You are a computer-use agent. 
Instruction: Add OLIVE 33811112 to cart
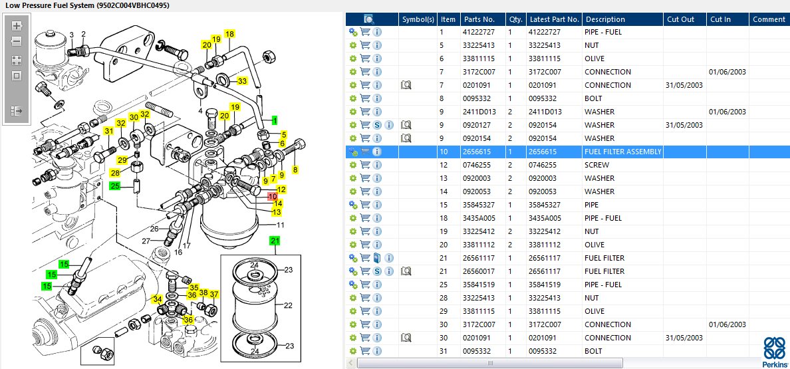[365, 245]
